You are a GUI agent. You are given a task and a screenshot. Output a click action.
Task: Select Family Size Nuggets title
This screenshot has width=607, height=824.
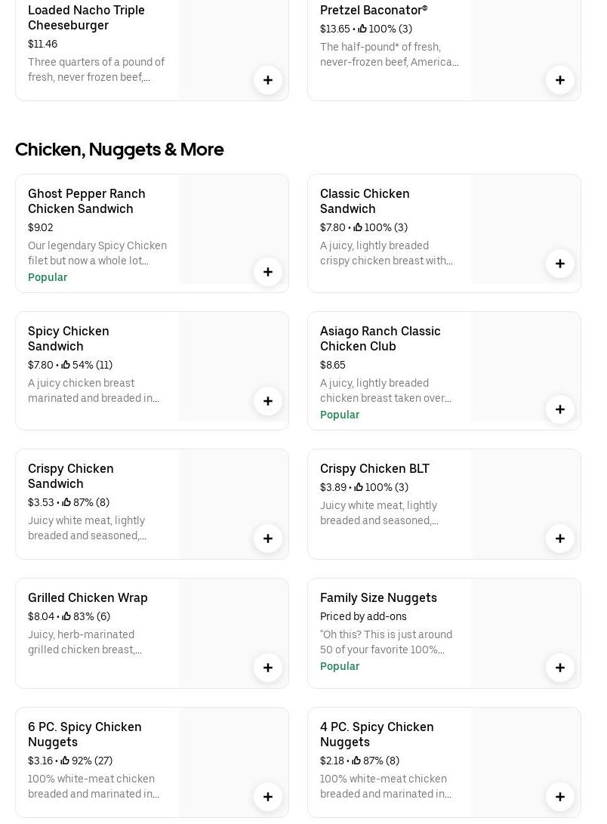pyautogui.click(x=378, y=597)
